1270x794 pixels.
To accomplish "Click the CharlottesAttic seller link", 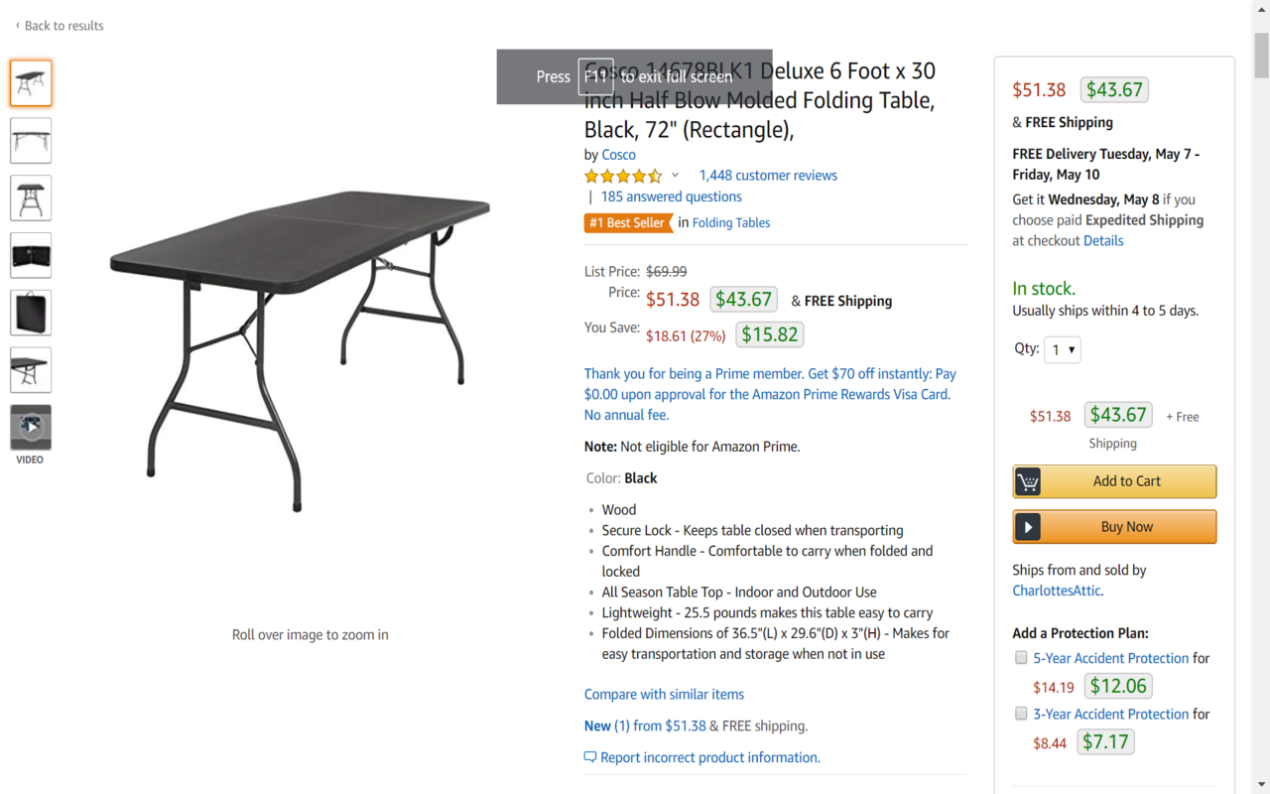I will pos(1056,591).
